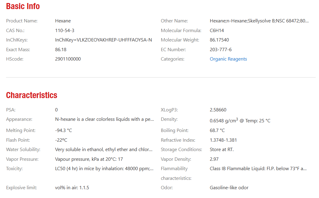The height and width of the screenshot is (198, 319).
Task: Click the molecular formula C6H14
Action: click(217, 31)
